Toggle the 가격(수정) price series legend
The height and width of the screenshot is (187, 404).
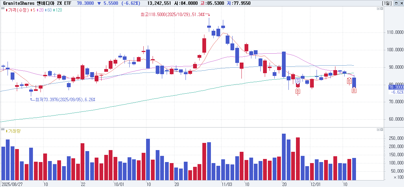[x=16, y=10]
